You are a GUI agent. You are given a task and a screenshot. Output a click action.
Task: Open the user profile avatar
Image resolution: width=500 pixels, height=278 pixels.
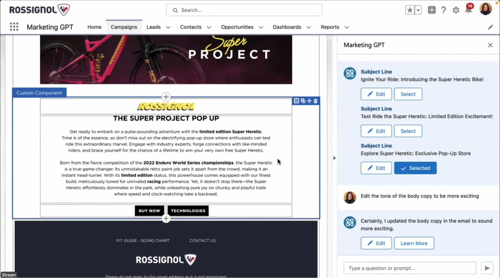485,9
